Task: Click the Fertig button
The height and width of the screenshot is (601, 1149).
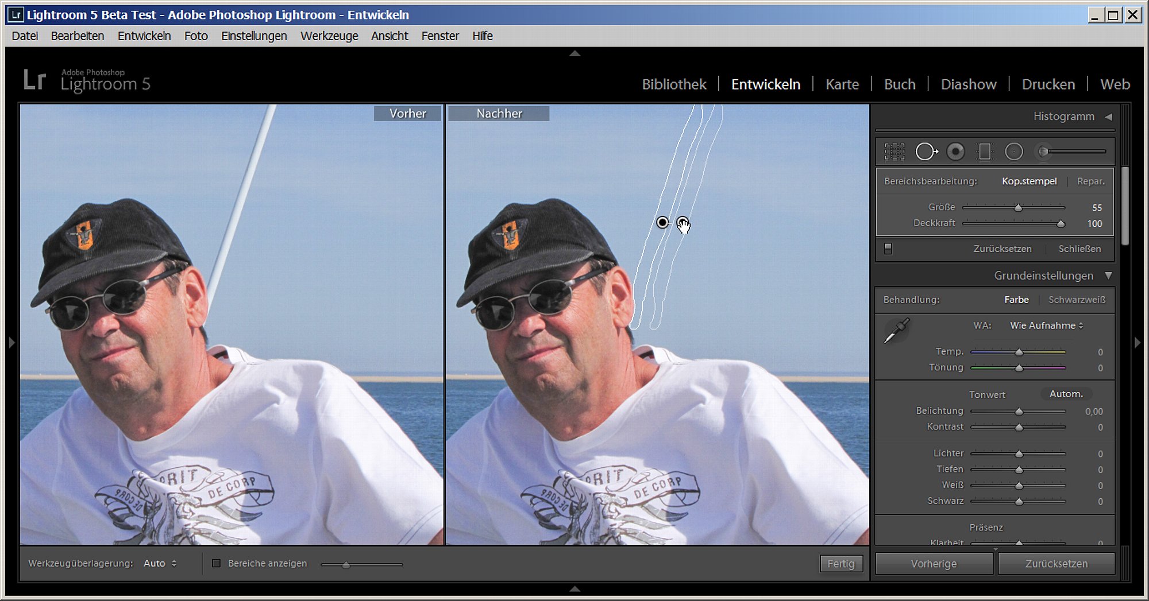Action: 841,564
